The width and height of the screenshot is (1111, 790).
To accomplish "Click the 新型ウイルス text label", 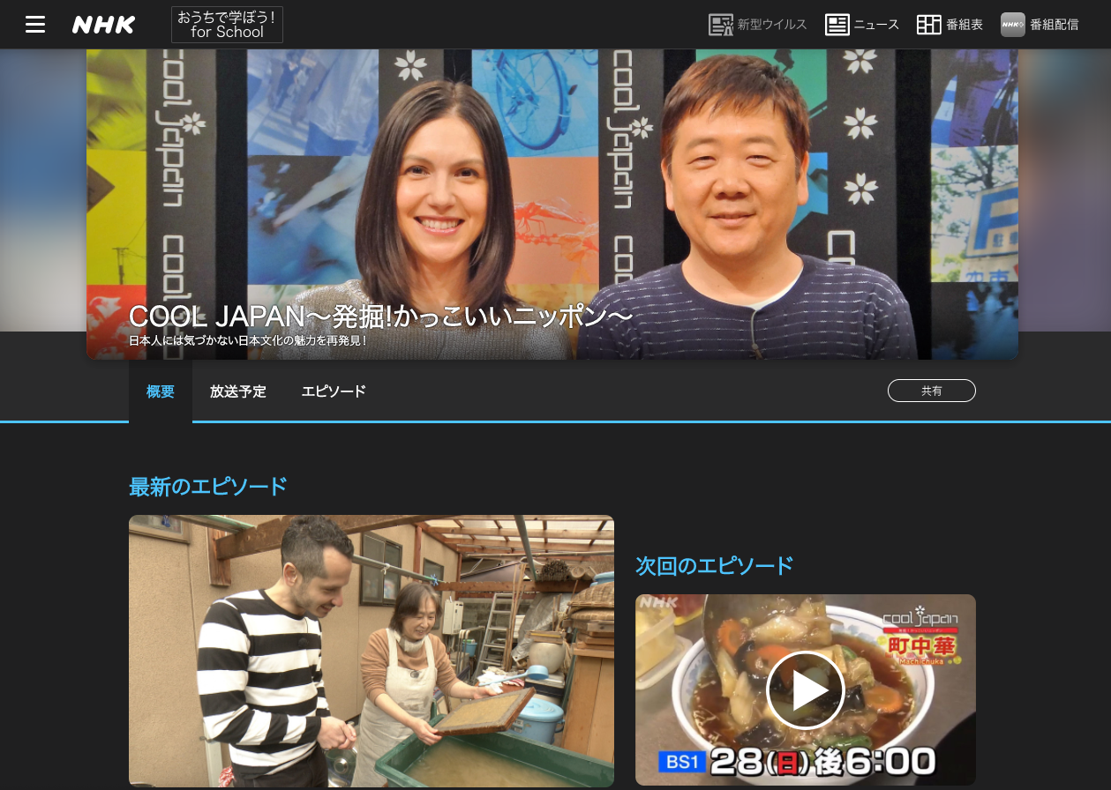I will coord(772,25).
